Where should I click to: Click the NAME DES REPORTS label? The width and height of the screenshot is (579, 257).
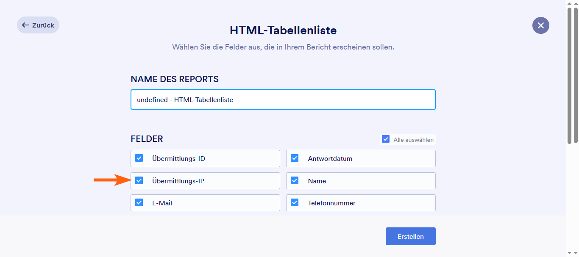[x=175, y=79]
